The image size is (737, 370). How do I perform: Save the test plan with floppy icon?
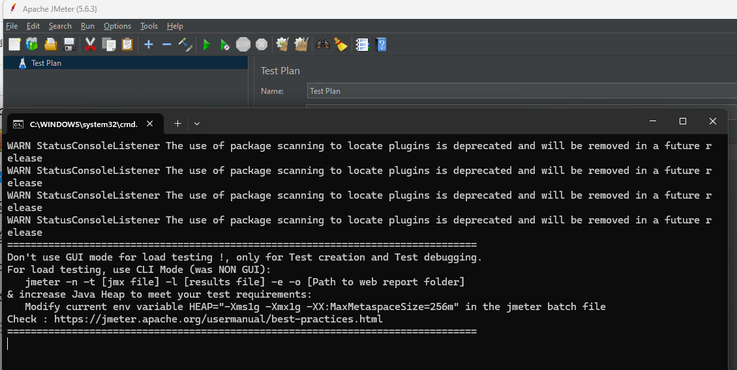pos(69,44)
